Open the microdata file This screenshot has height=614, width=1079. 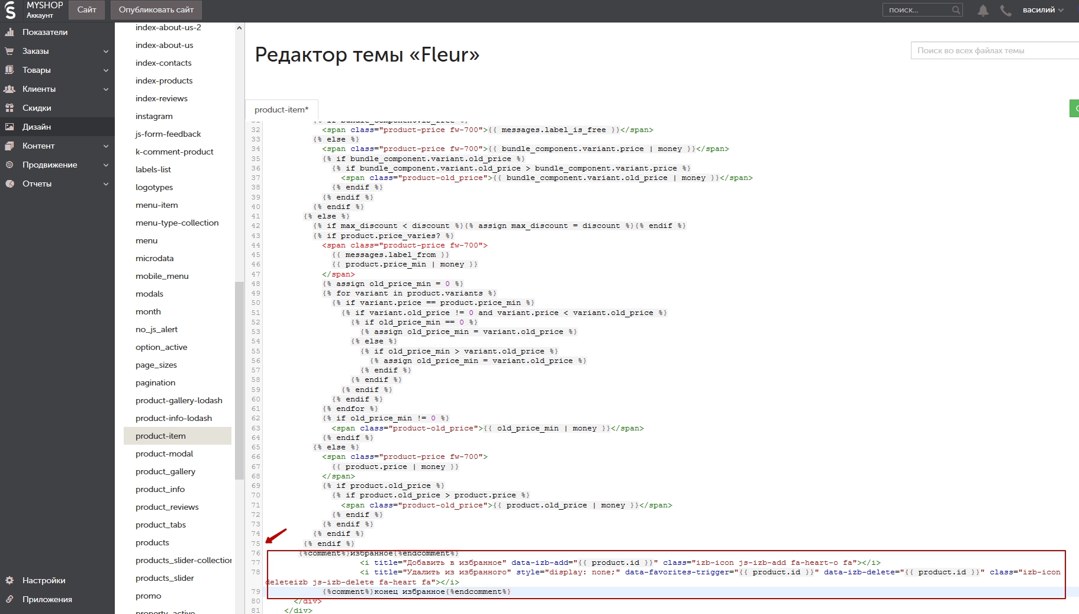click(x=154, y=258)
